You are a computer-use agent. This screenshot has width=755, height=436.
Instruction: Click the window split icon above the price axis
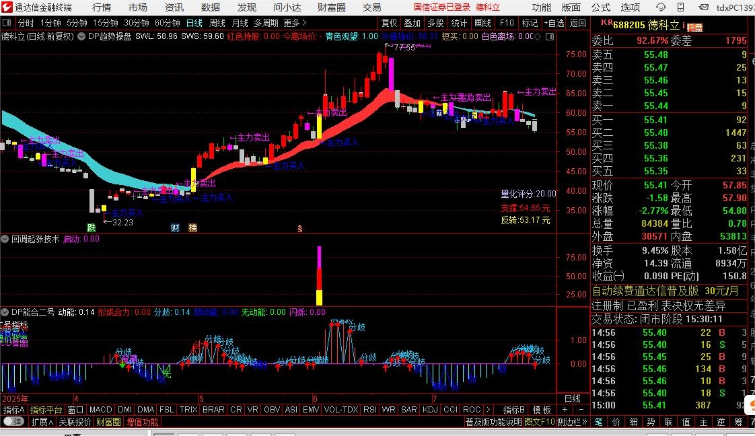click(x=549, y=36)
